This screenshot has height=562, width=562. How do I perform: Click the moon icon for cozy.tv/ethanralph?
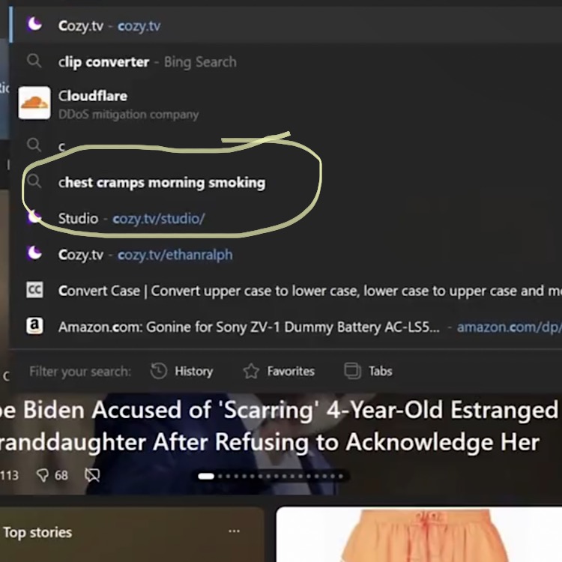click(34, 253)
